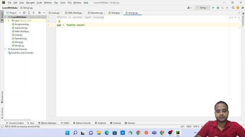This screenshot has width=245, height=137.
Task: Open File Explorer from taskbar
Action: coord(99,133)
